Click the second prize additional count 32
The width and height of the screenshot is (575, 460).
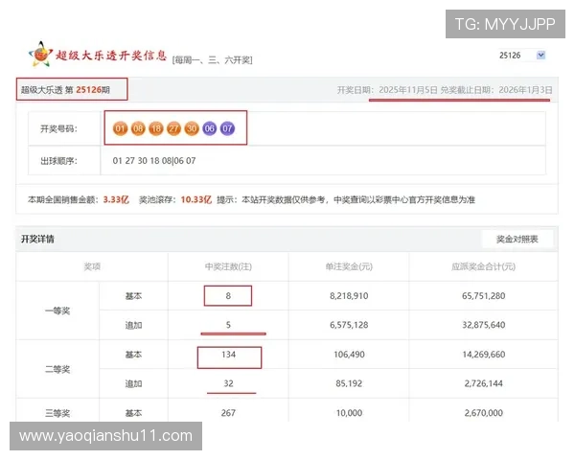coord(228,383)
